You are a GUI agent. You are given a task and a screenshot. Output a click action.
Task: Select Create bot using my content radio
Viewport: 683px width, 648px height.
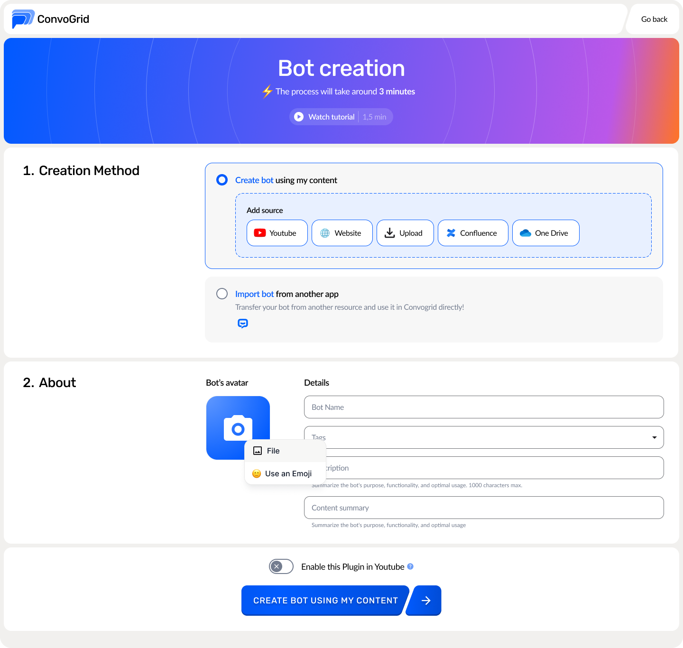click(222, 180)
